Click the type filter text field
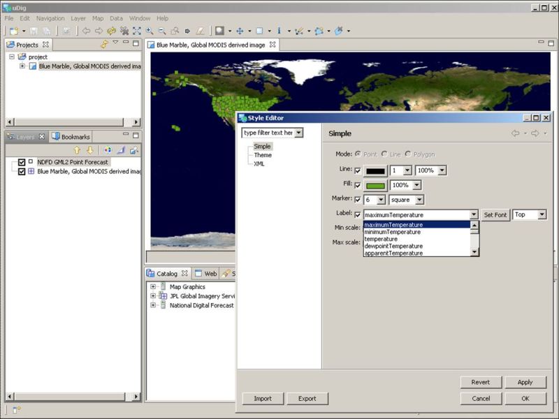The width and height of the screenshot is (559, 419). (268, 133)
